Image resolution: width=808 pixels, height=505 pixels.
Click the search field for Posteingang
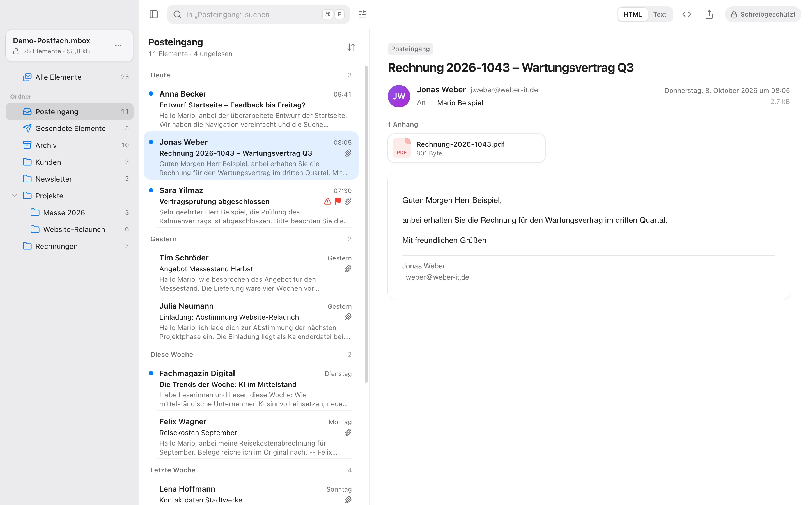(258, 14)
